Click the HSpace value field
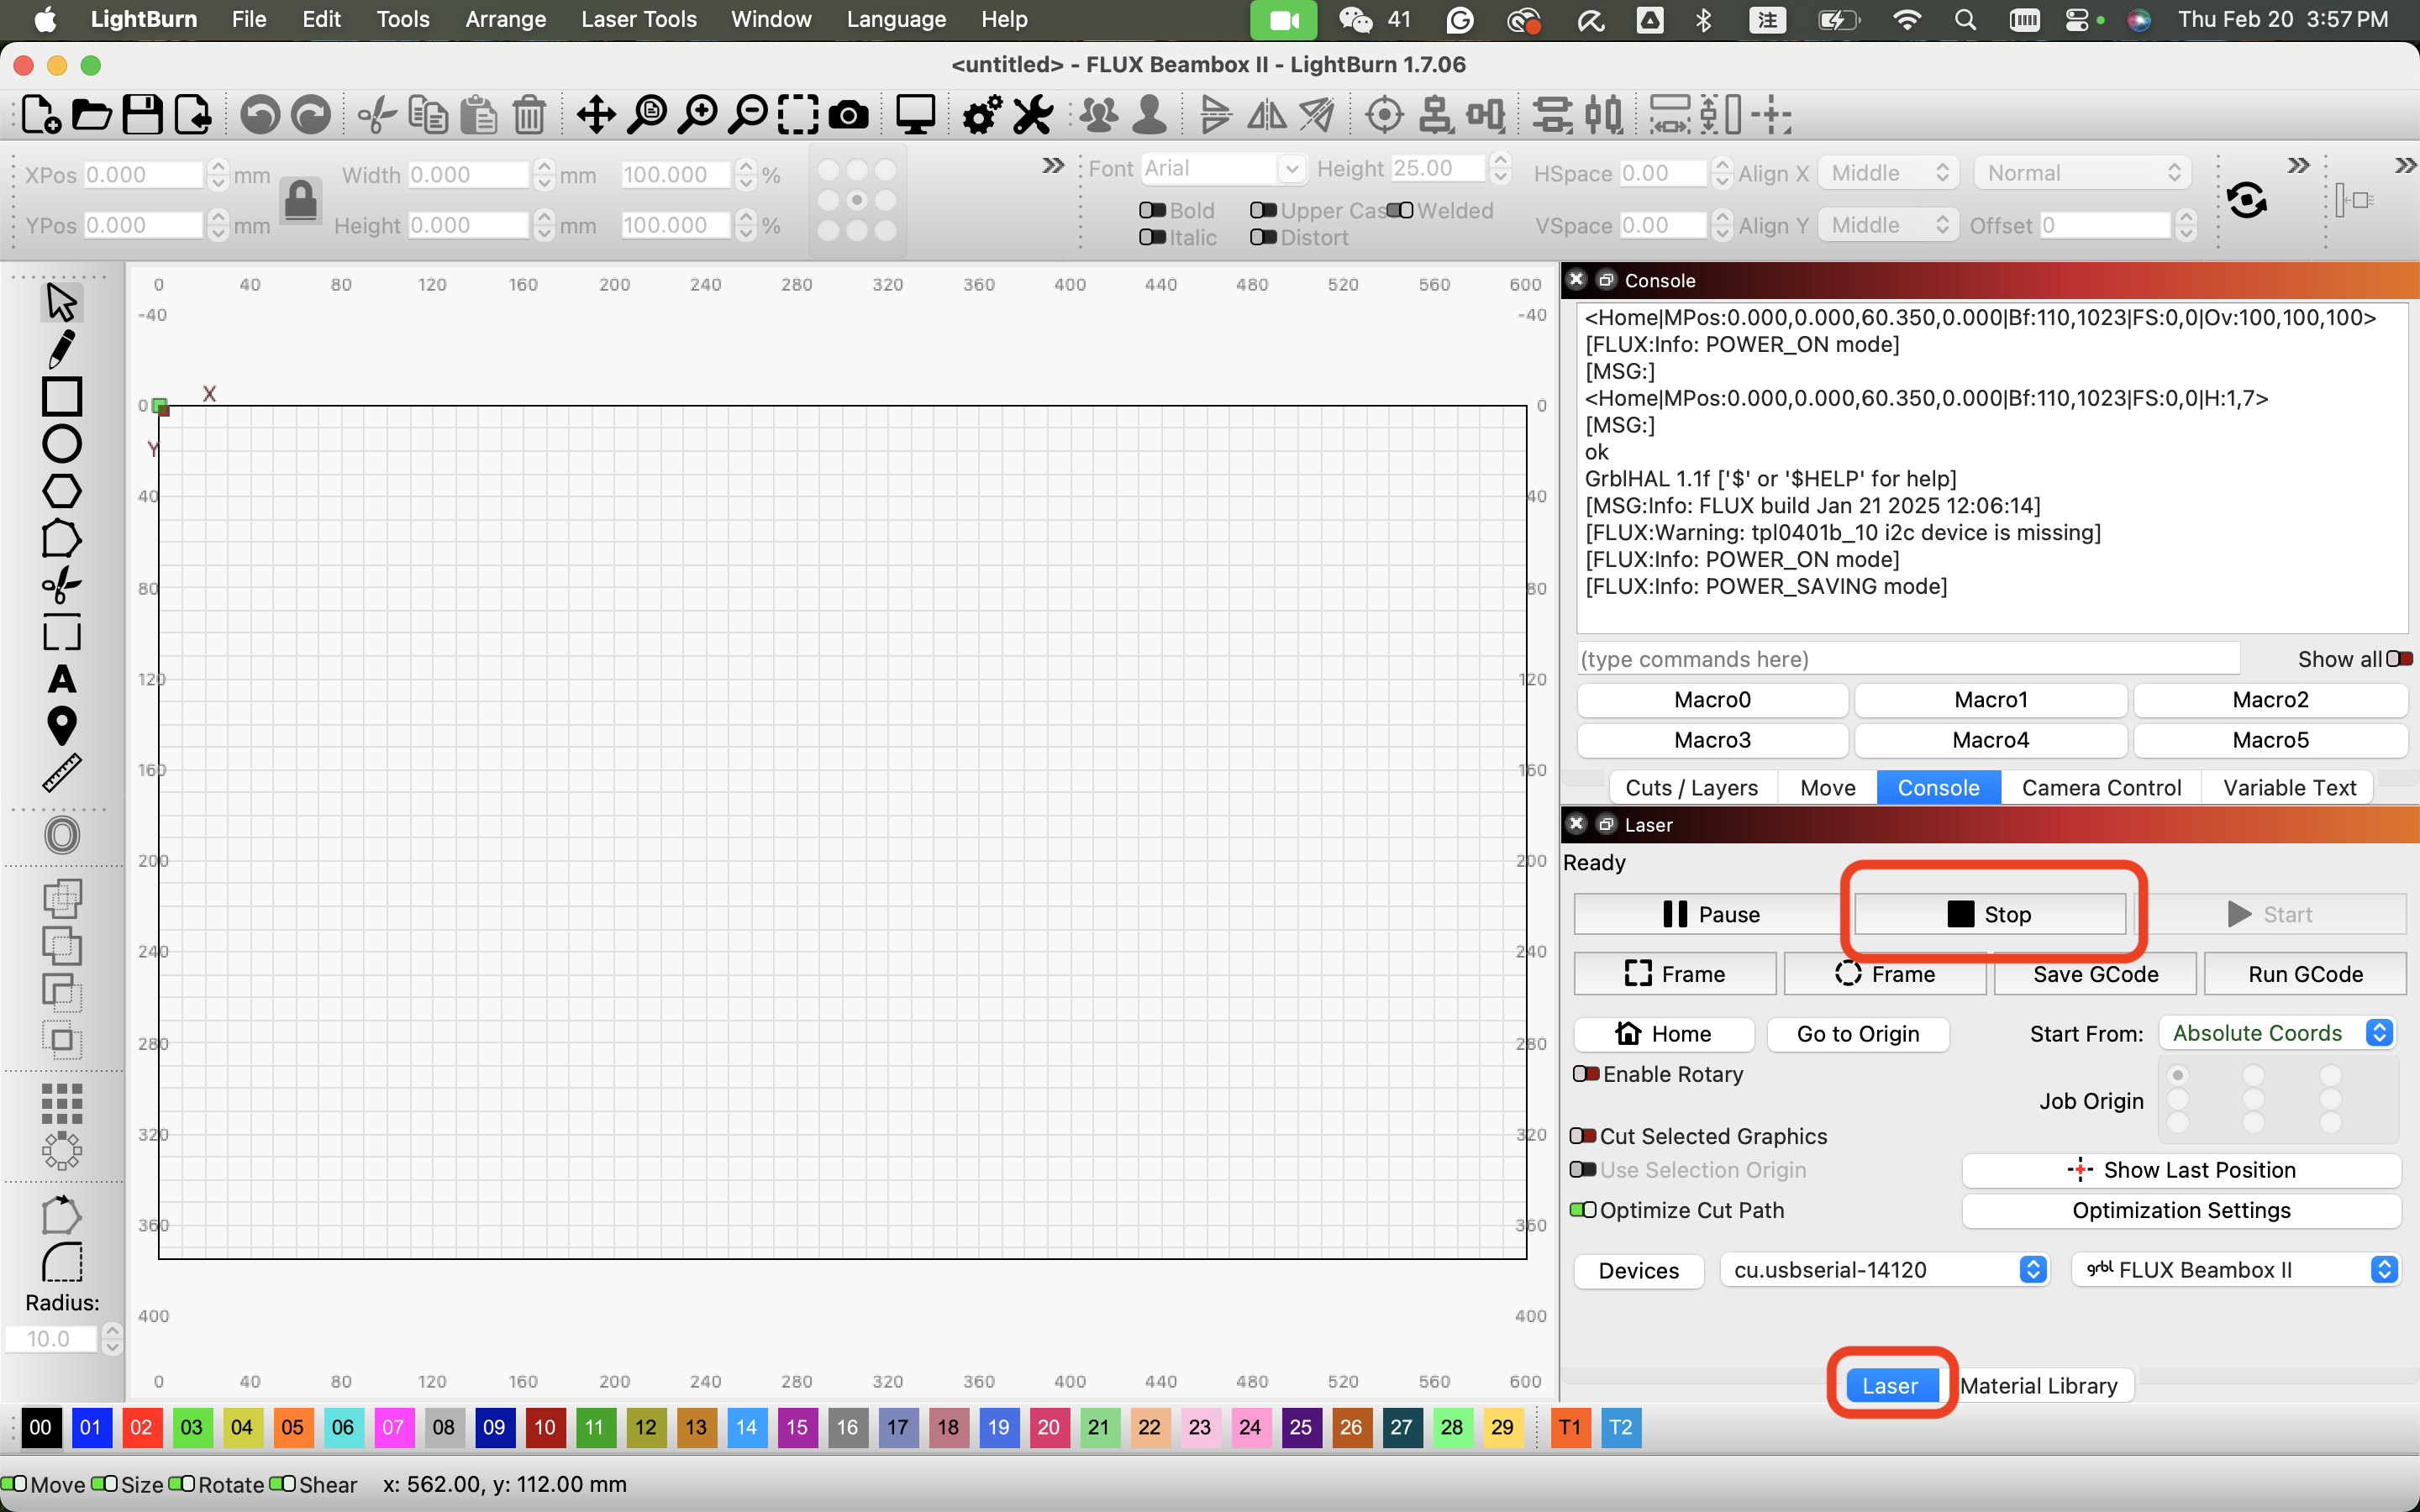This screenshot has height=1512, width=2420. [x=1662, y=173]
